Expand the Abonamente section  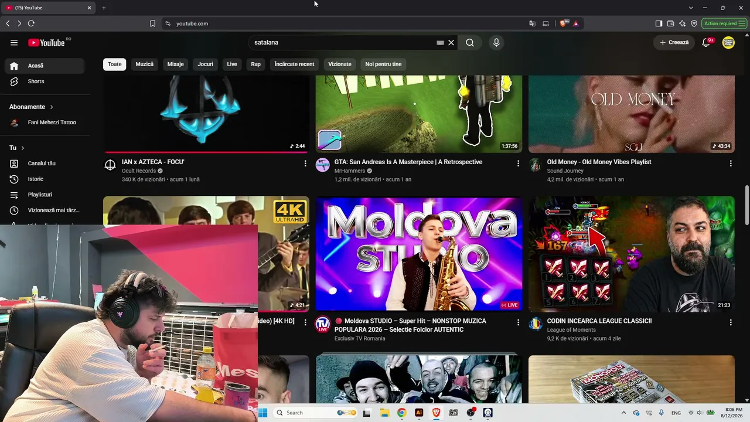(32, 107)
